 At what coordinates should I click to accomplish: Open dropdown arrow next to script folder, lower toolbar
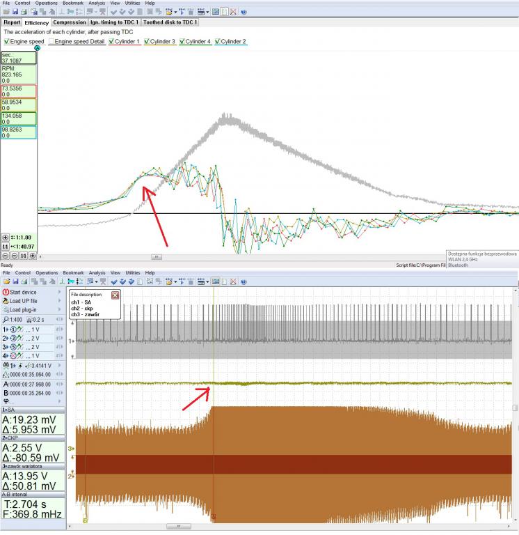point(175,282)
